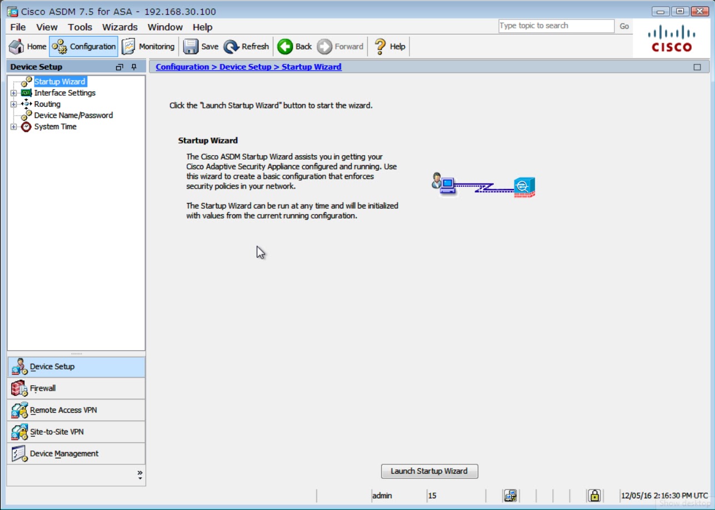Screen dimensions: 715x510
Task: Open the Device Setup section
Action: 76,367
